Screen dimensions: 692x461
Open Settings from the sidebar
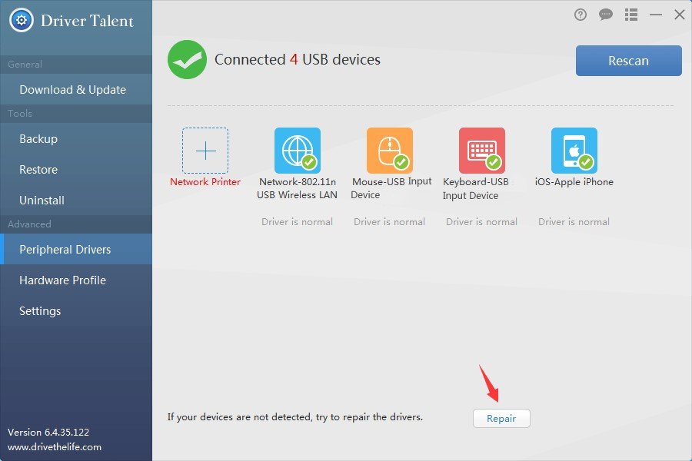click(76, 311)
